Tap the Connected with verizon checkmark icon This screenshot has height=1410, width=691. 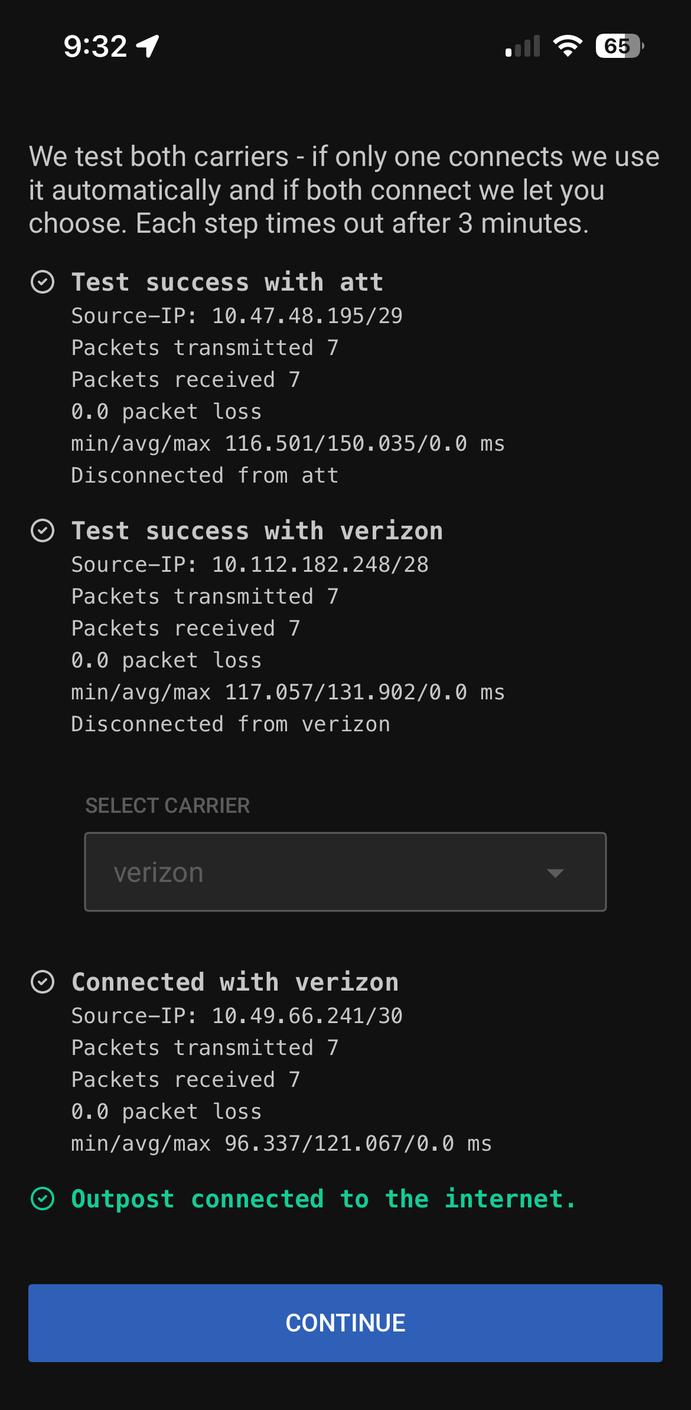click(x=43, y=982)
